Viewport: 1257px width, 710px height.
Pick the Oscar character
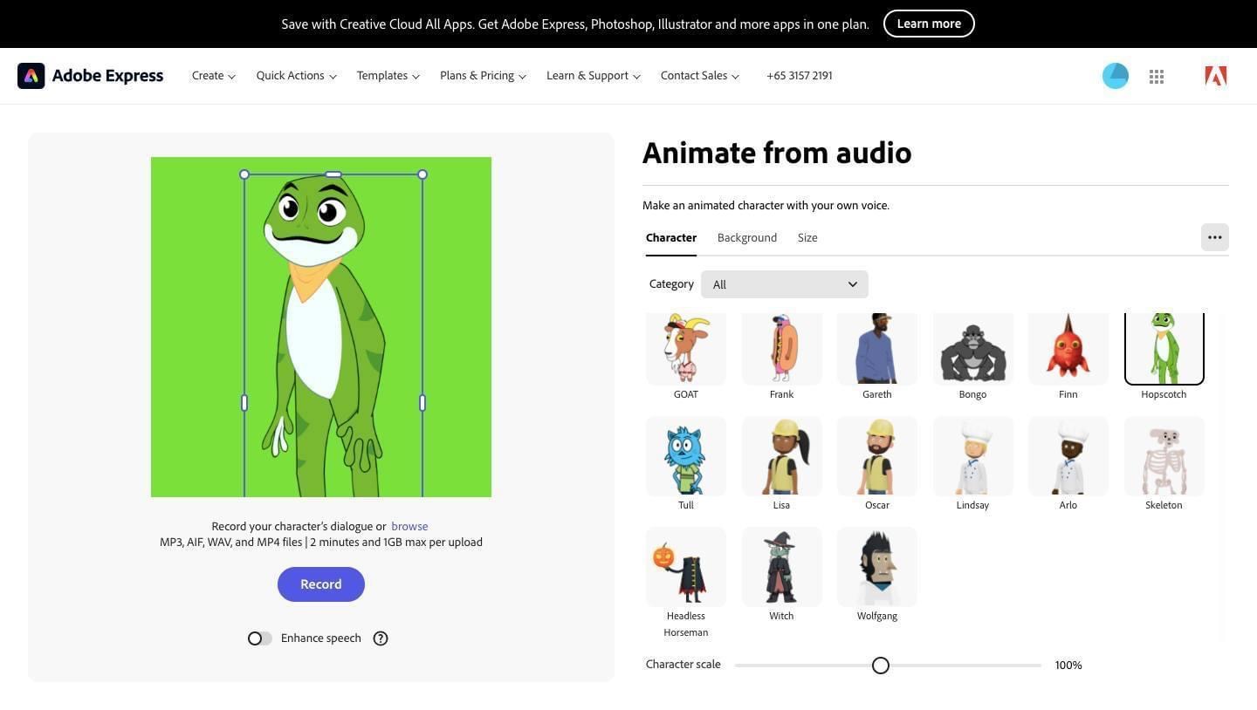coord(877,456)
